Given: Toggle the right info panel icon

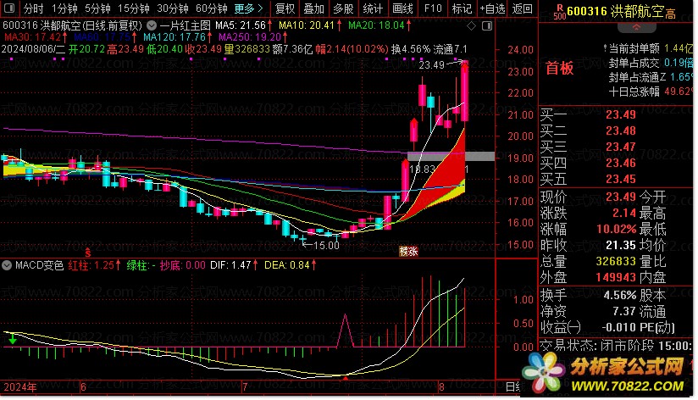Looking at the screenshot, I should [x=487, y=26].
